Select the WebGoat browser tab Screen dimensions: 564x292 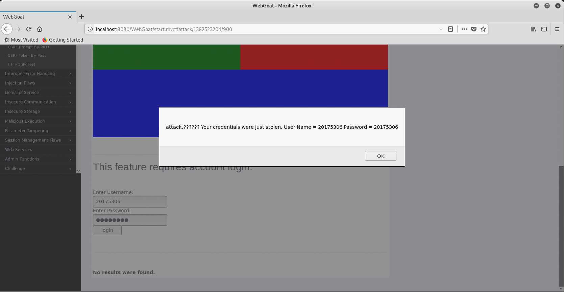pos(38,17)
